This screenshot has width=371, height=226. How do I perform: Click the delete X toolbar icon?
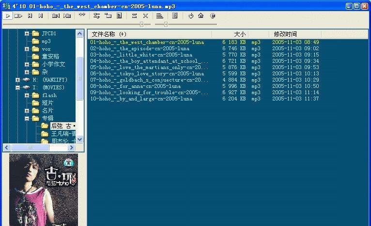[x=145, y=16]
